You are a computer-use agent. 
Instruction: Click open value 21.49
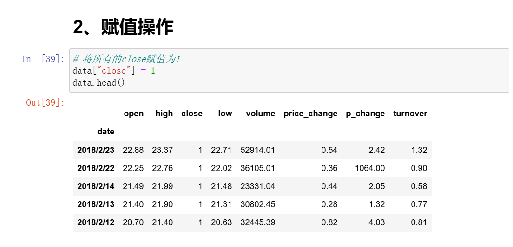(133, 186)
